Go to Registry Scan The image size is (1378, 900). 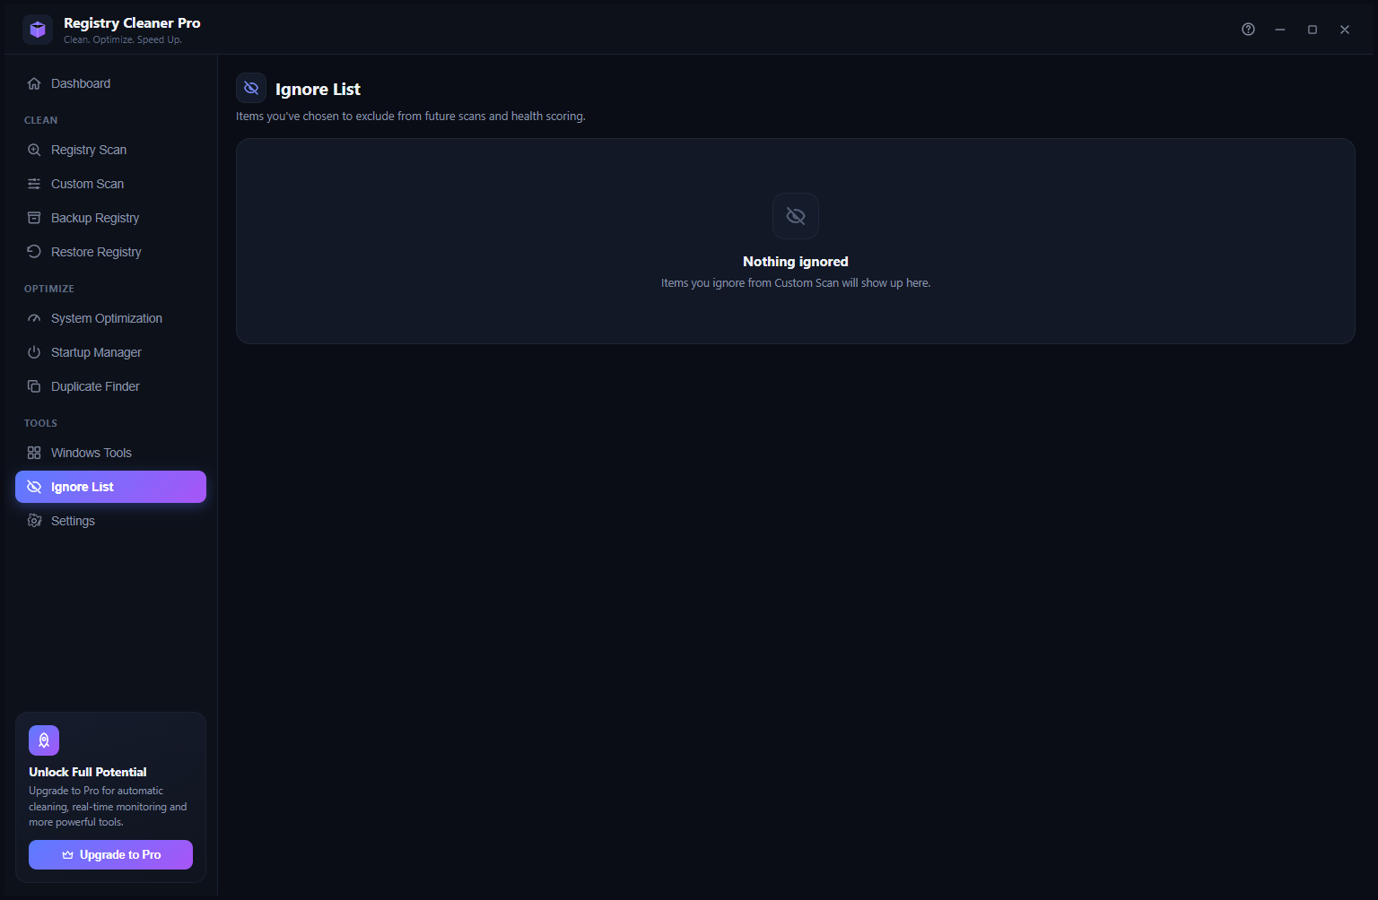[x=110, y=150]
